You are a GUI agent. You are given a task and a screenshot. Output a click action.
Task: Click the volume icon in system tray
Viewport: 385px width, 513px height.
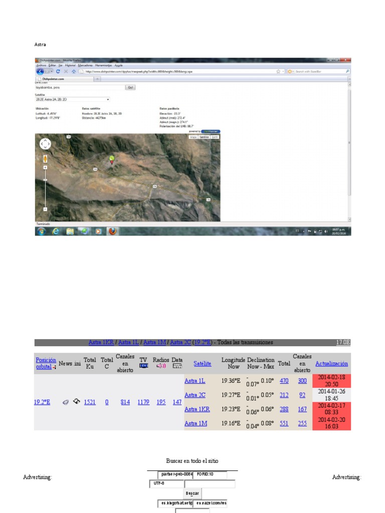pyautogui.click(x=326, y=231)
